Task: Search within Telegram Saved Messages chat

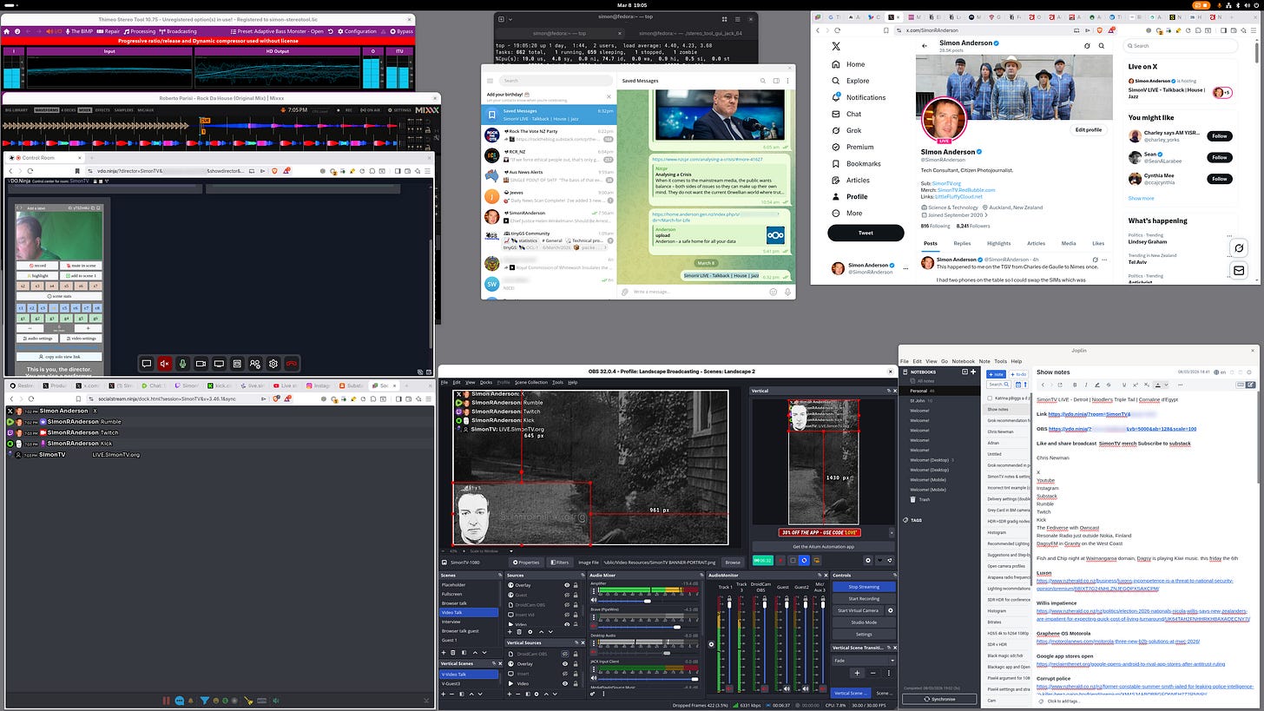Action: tap(764, 81)
